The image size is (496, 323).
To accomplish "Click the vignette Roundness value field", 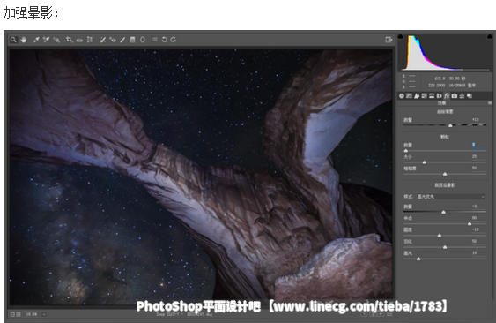I will 478,229.
